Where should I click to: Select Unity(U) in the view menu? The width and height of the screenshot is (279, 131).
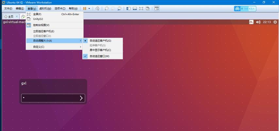[55, 19]
